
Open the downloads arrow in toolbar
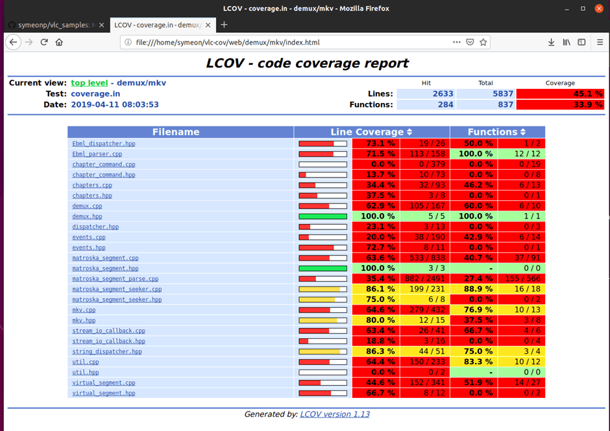[x=551, y=42]
